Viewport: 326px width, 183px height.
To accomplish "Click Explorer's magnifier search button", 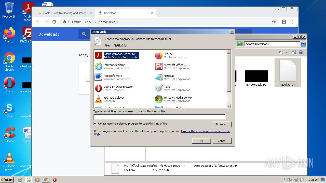I will point(303,44).
